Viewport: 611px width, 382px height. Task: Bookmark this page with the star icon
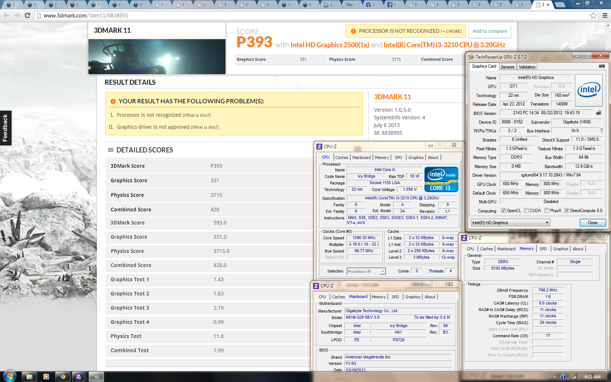[594, 15]
